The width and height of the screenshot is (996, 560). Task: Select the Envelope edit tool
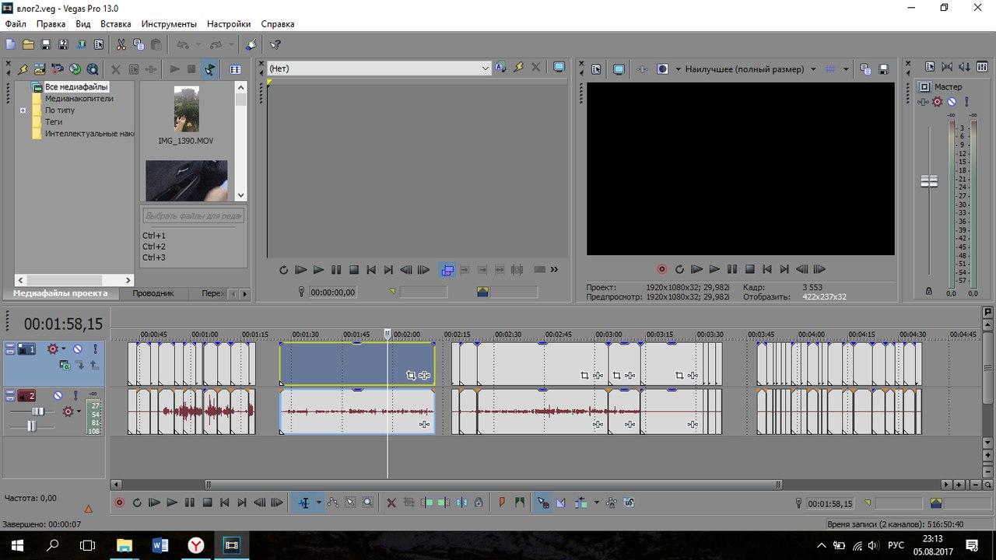[x=333, y=502]
